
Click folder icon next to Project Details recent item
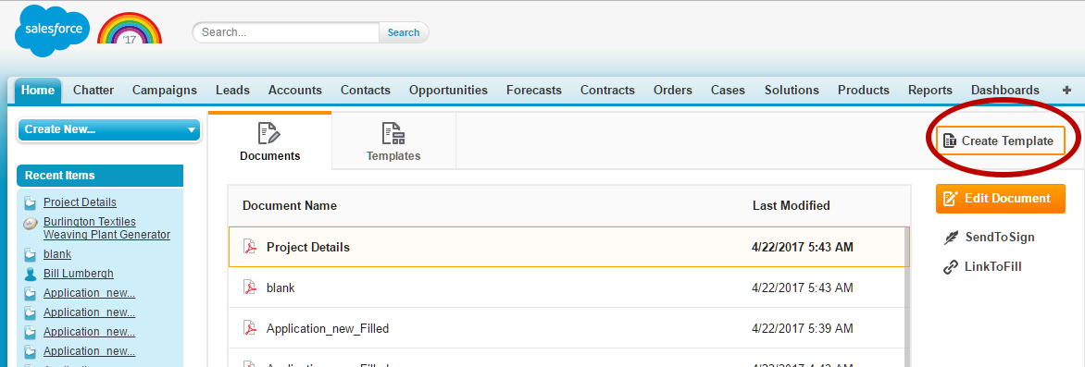[x=31, y=203]
